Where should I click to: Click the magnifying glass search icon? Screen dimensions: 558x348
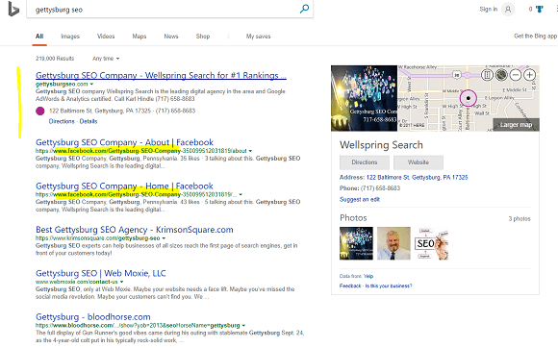(x=304, y=9)
